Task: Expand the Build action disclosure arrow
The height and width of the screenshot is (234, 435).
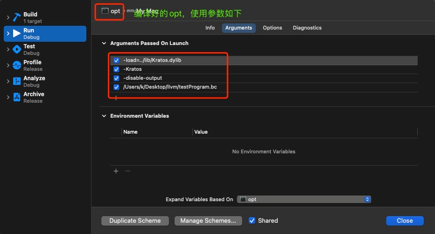Action: [x=8, y=18]
